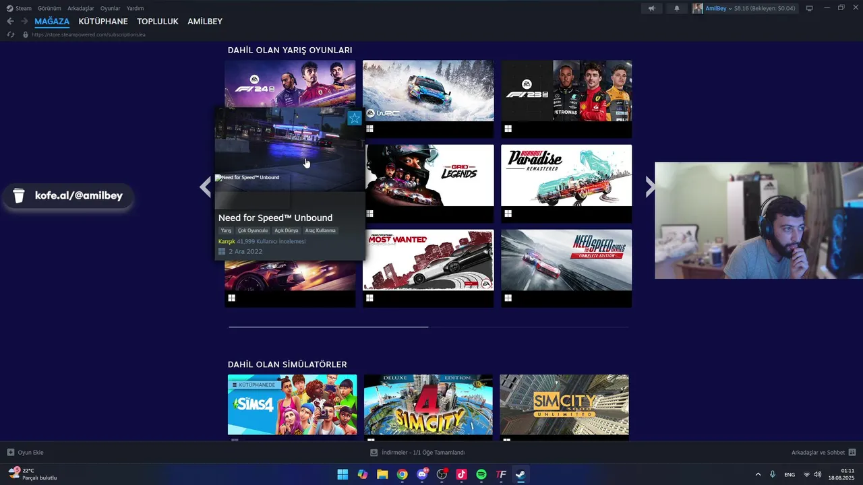Viewport: 863px width, 485px height.
Task: Open the TF app from the taskbar
Action: pyautogui.click(x=501, y=474)
